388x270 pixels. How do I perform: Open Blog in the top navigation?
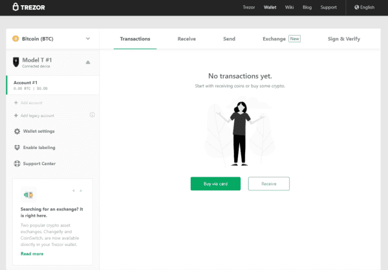[307, 7]
